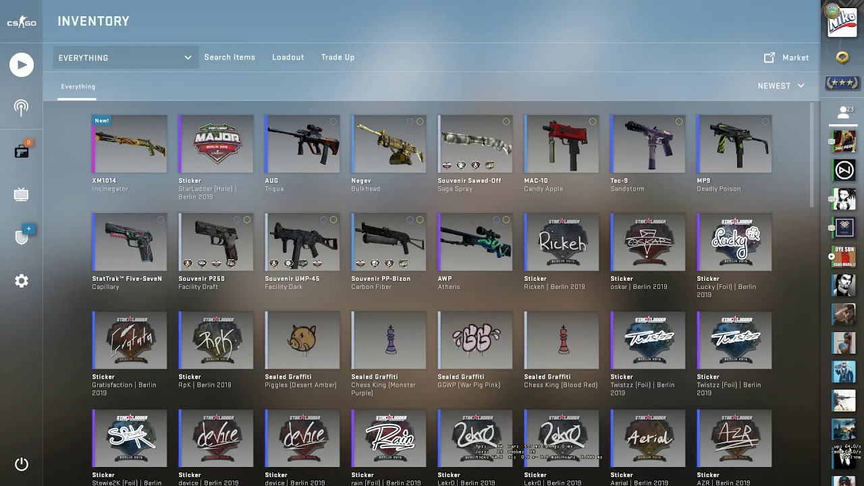Open the NEWEST sort dropdown
This screenshot has height=486, width=864.
coord(781,86)
